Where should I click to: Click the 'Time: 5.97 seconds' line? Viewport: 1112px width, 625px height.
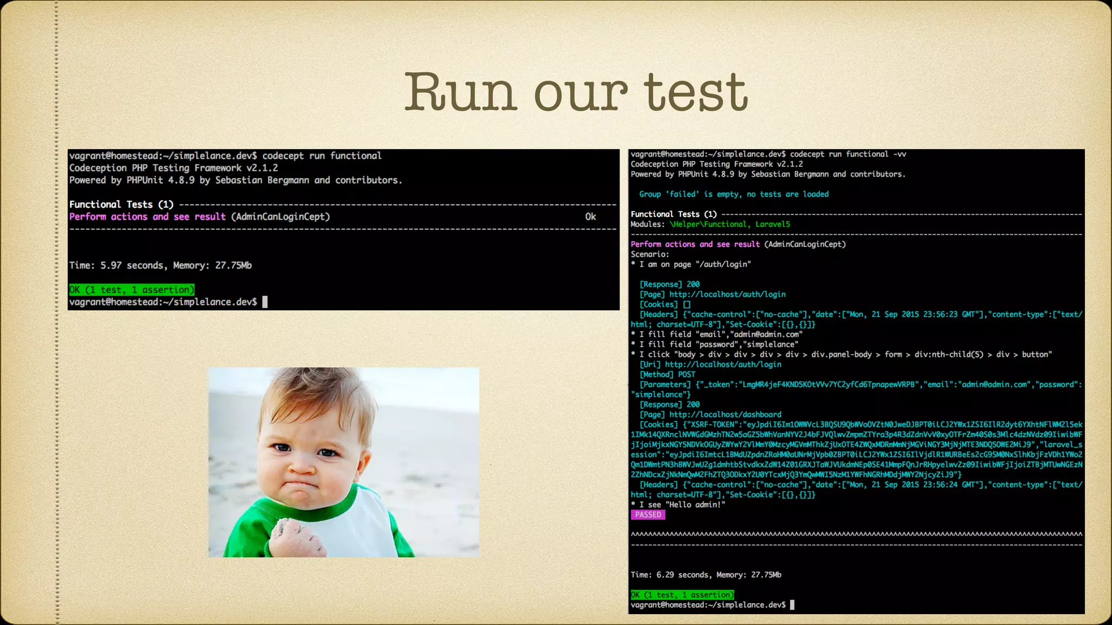160,265
